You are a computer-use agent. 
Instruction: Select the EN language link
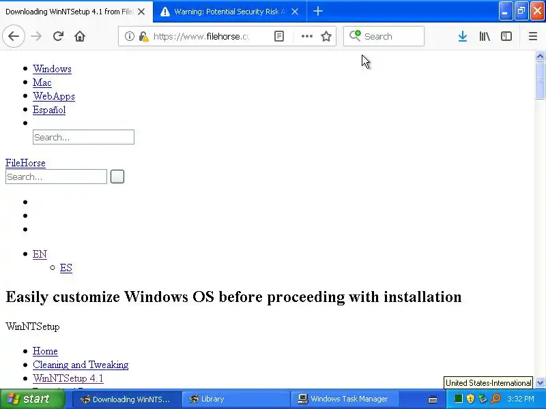tap(40, 254)
